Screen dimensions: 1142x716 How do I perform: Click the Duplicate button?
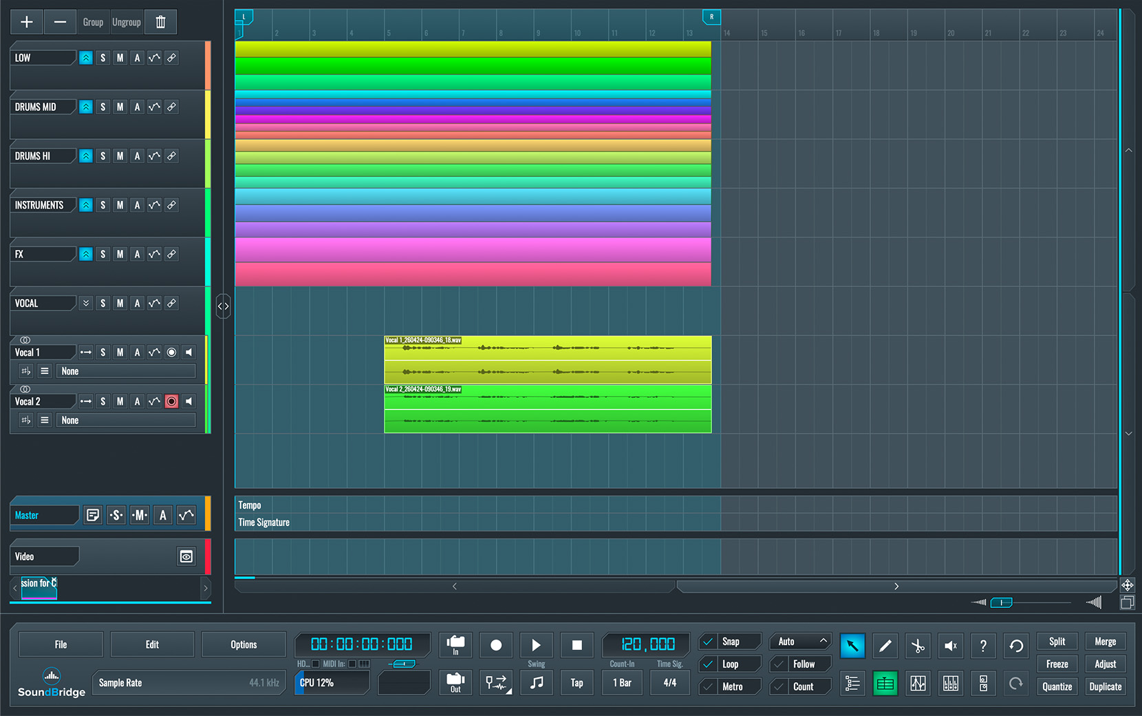[x=1106, y=687]
